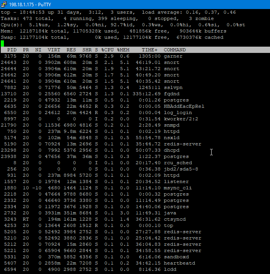Image resolution: width=270 pixels, height=274 pixels.
Task: Click the TIME+ column header
Action: tap(149, 50)
